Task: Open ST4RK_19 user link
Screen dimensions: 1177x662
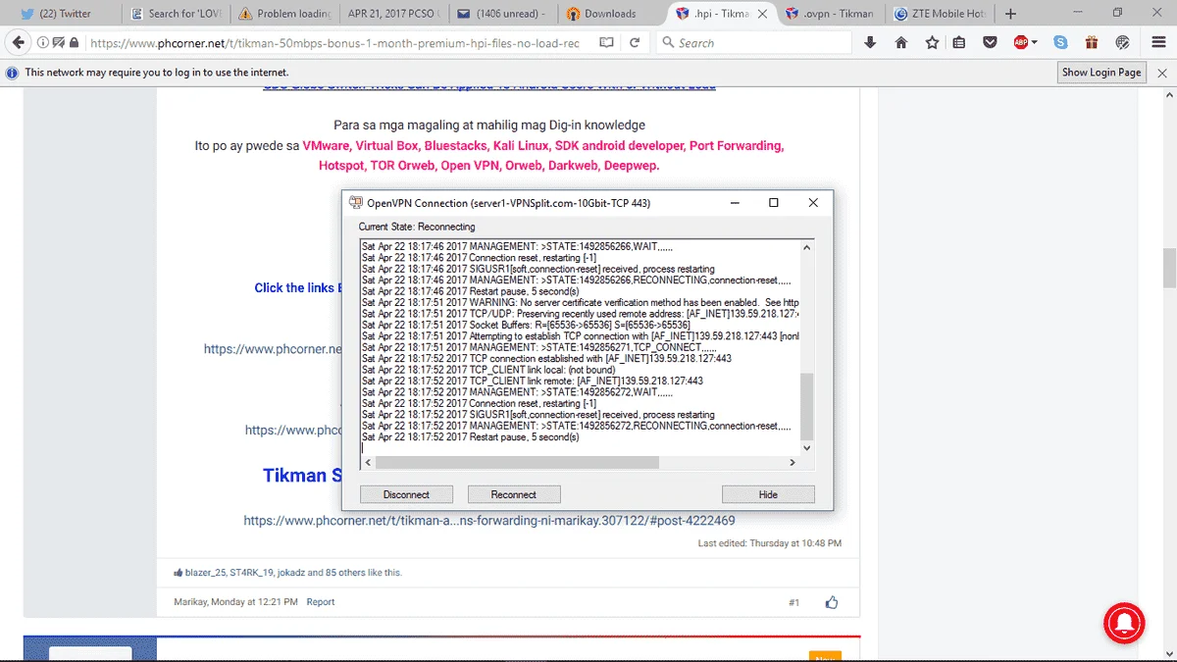Action: point(252,573)
